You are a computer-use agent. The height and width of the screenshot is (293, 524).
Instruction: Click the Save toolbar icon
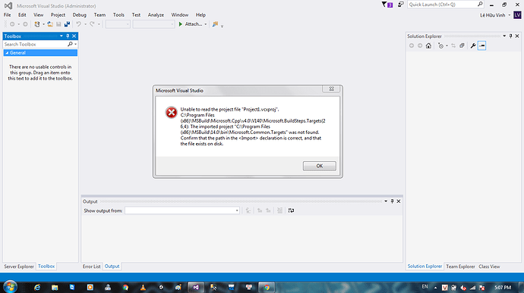click(x=58, y=24)
